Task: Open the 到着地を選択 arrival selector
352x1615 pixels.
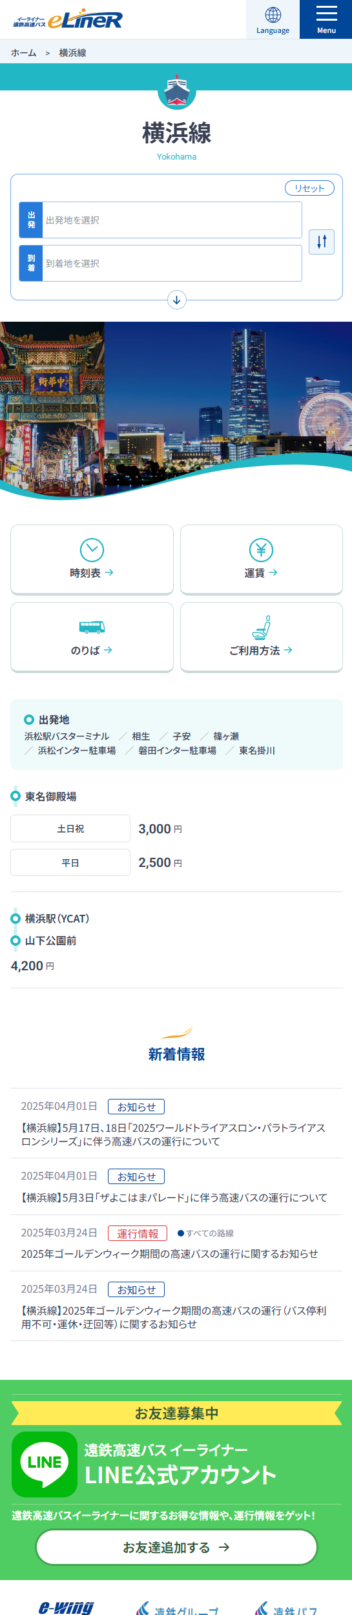Action: pos(160,263)
